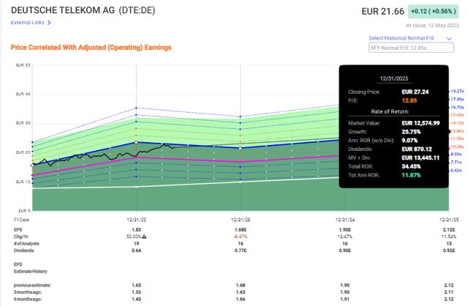Click the analyst count 13
468x307 pixels.
coord(449,243)
